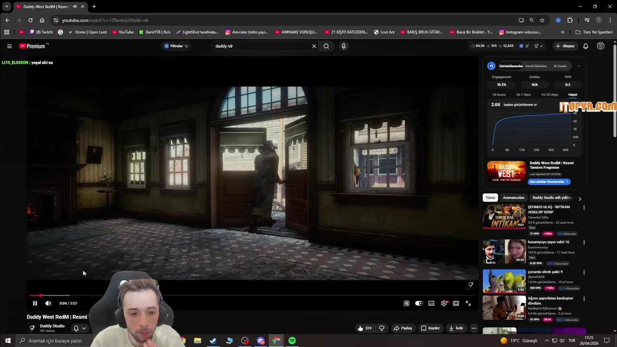
Task: Open the Daddy Studio channel link
Action: click(x=52, y=326)
